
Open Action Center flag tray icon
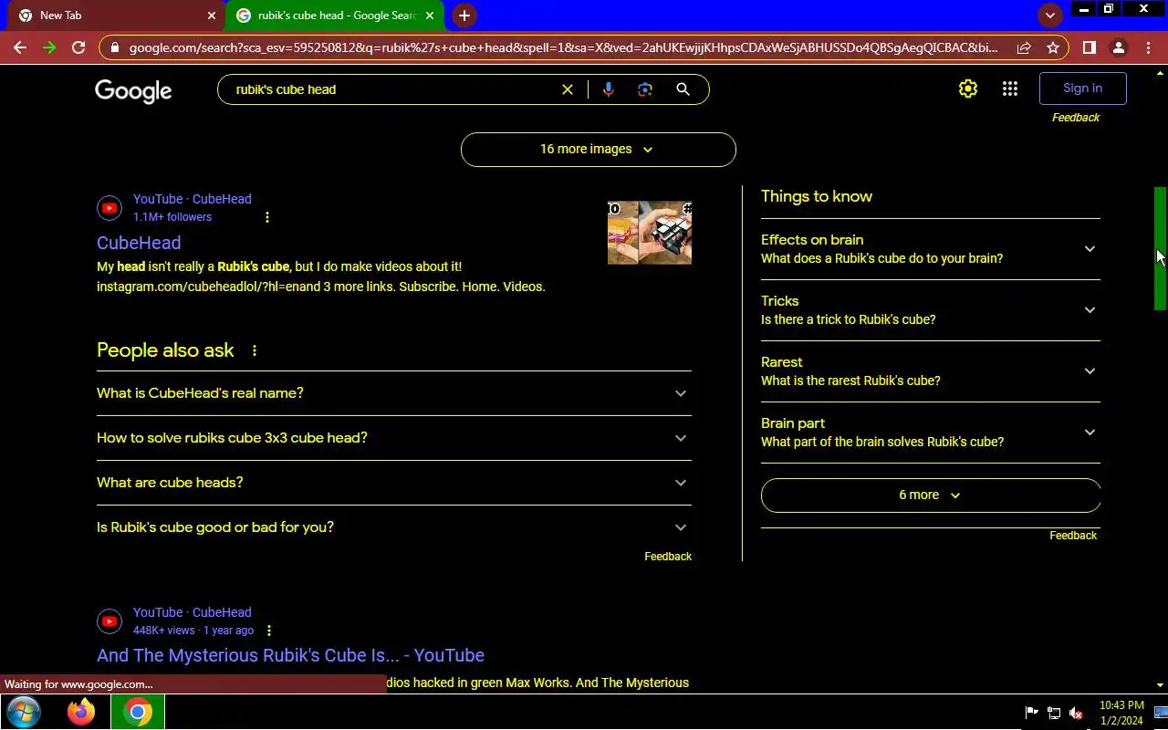pyautogui.click(x=1031, y=713)
